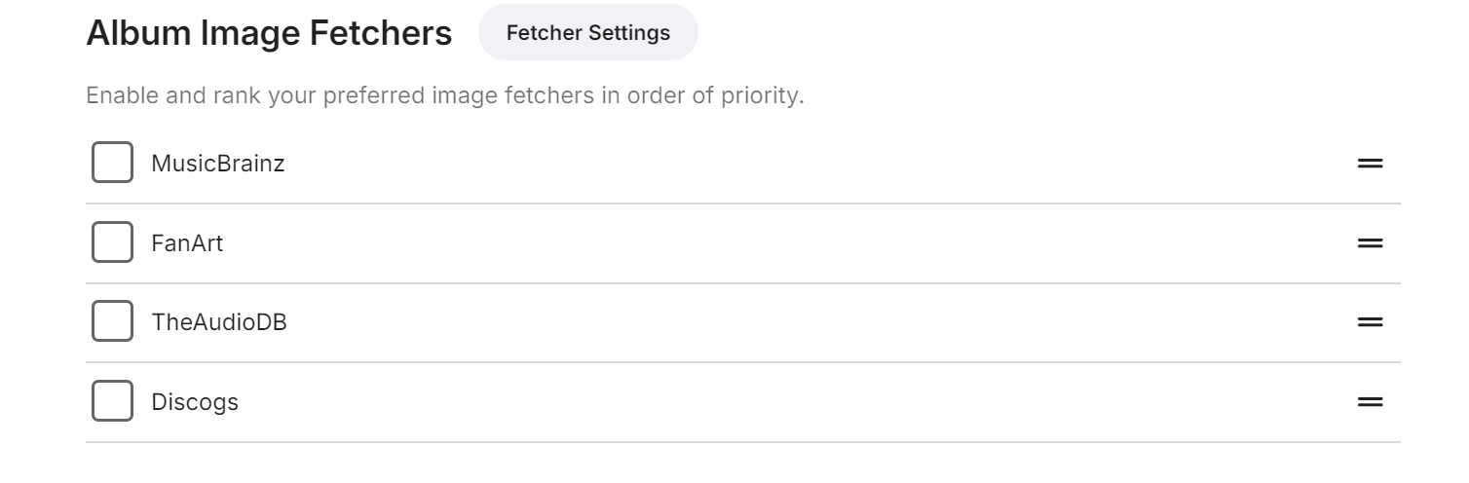Viewport: 1469px width, 483px height.
Task: Select the Discogs drag handle icon
Action: coord(1370,401)
